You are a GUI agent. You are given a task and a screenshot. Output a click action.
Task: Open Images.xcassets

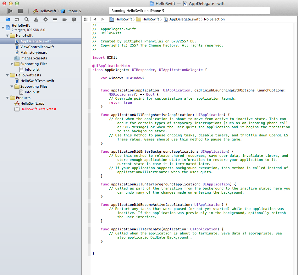(41, 58)
